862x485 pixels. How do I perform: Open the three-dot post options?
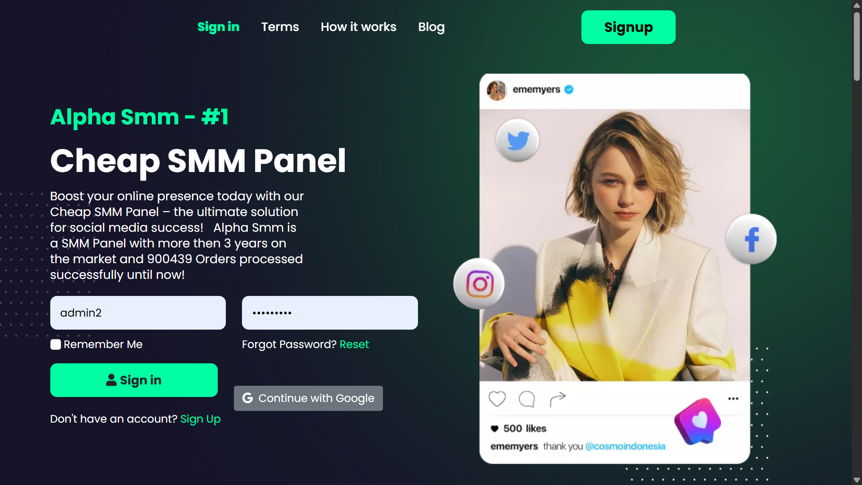pyautogui.click(x=733, y=399)
